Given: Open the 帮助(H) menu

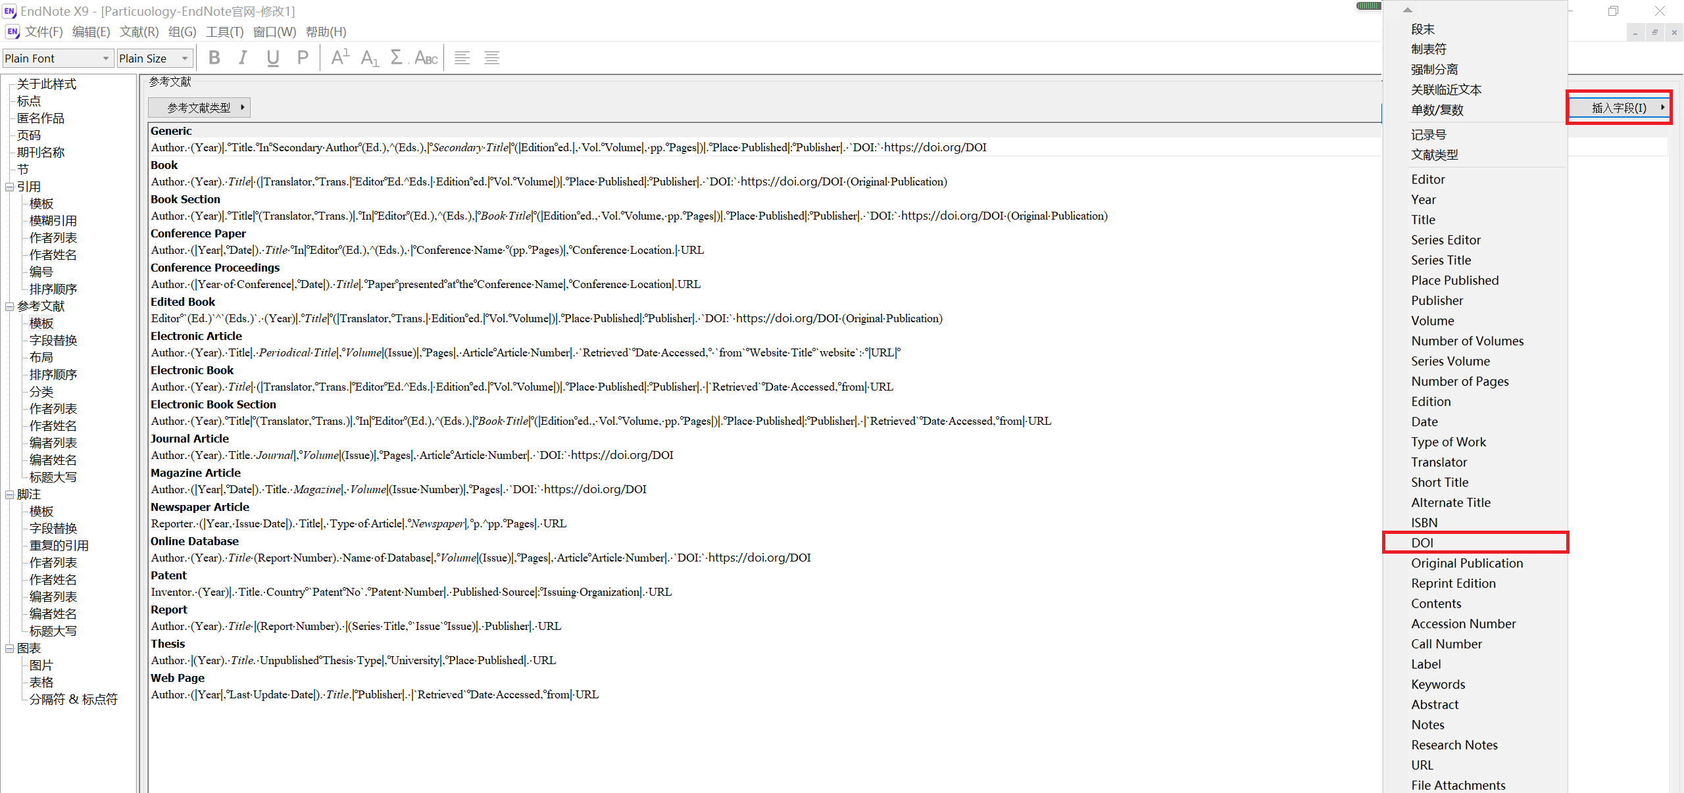Looking at the screenshot, I should pos(326,32).
